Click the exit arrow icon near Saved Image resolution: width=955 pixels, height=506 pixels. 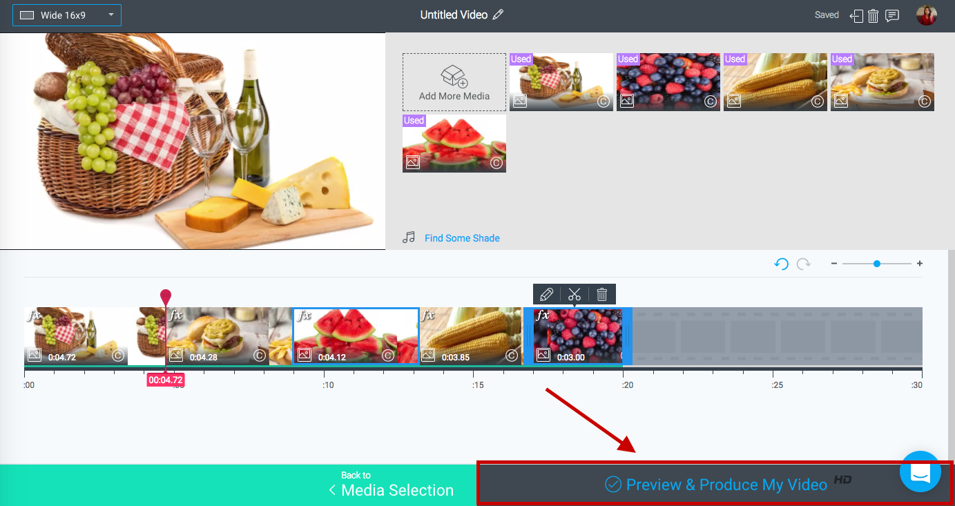[x=856, y=16]
